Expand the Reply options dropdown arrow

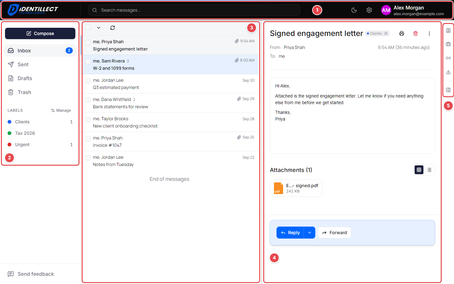point(310,233)
